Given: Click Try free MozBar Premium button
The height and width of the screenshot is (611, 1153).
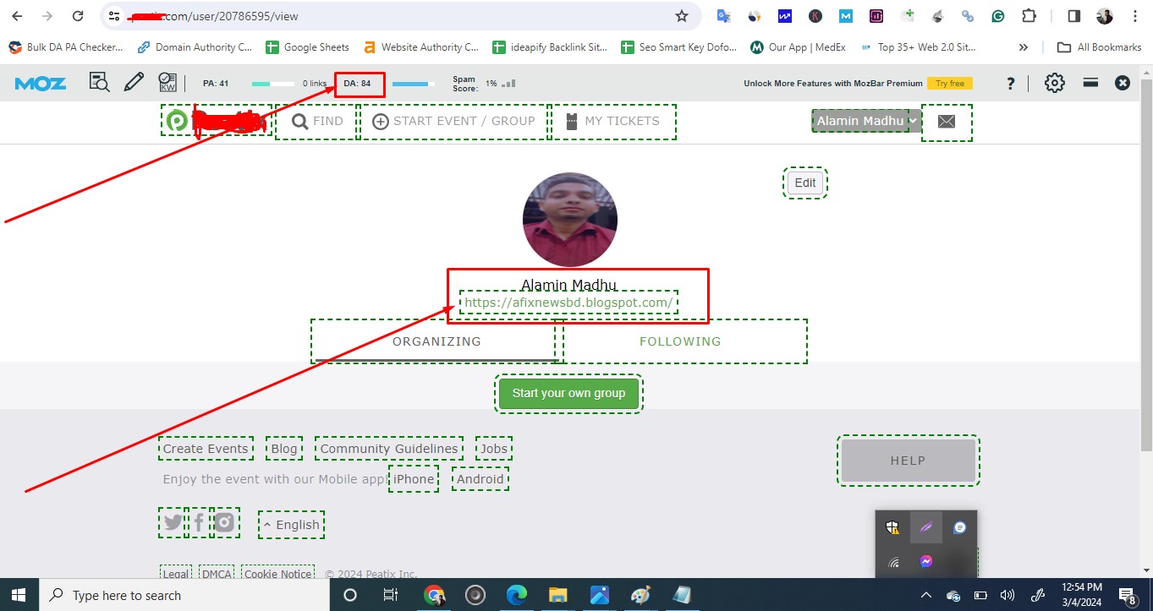Looking at the screenshot, I should pyautogui.click(x=950, y=83).
